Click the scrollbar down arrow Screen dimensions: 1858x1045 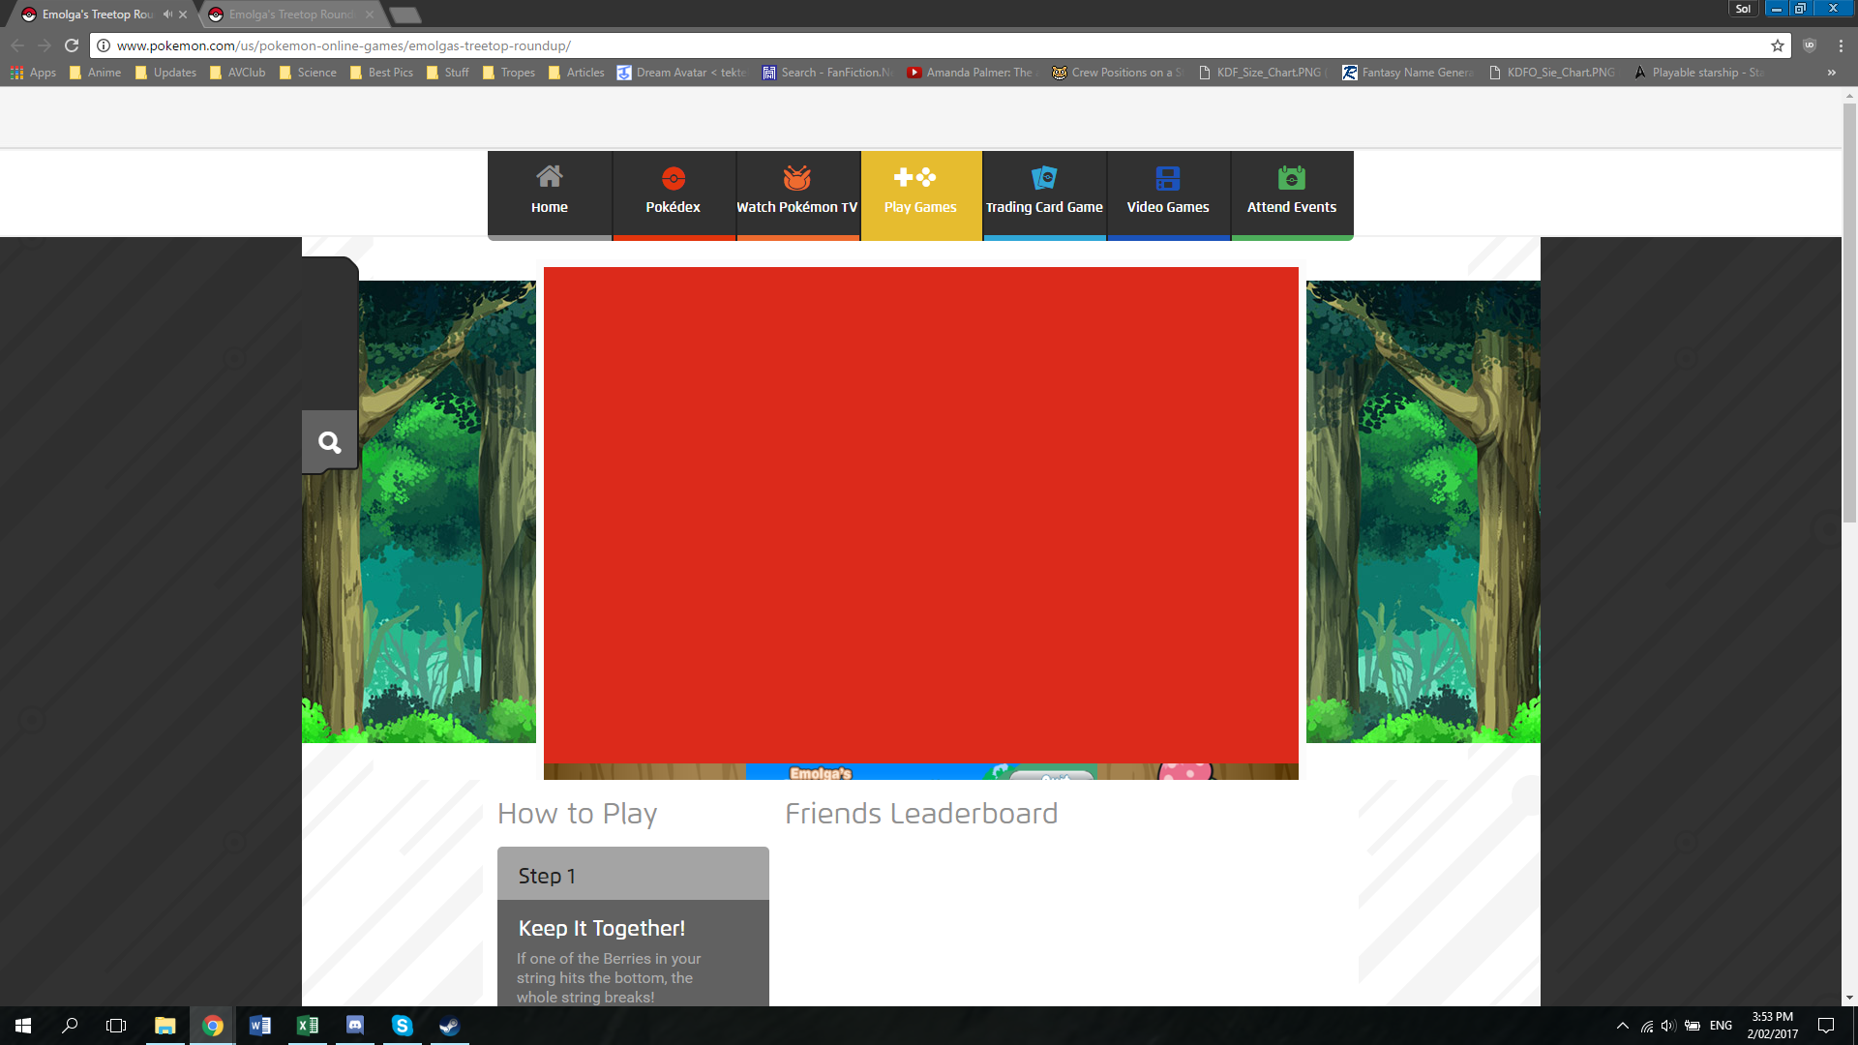point(1849,998)
